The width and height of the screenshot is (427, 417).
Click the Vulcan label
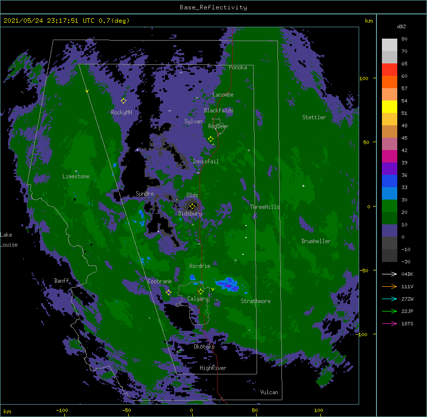[269, 392]
